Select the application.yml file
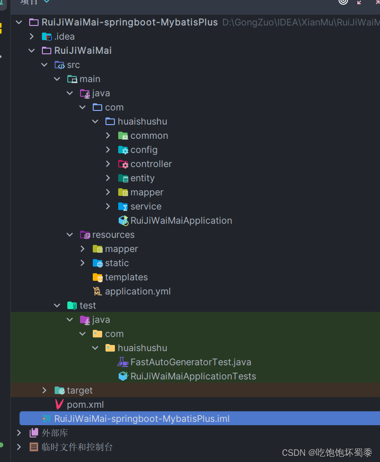The width and height of the screenshot is (380, 462). pyautogui.click(x=137, y=291)
